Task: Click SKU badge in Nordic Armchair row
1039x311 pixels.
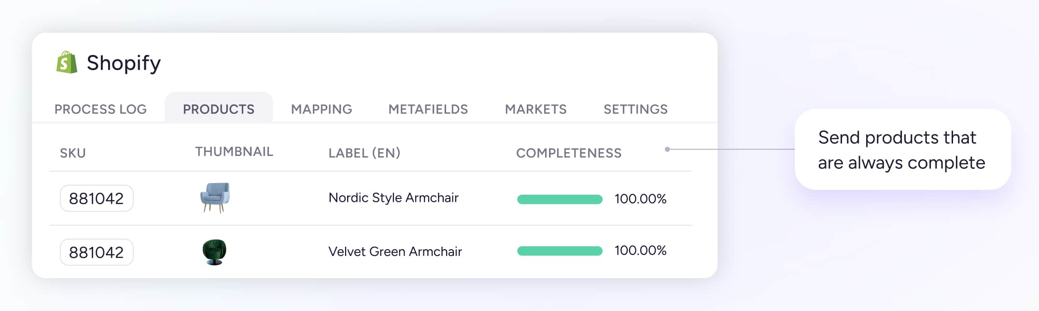Action: click(97, 198)
